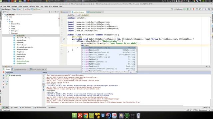This screenshot has height=119, width=213.
Task: Click the close red X in the Run panel sidebar
Action: click(3, 85)
